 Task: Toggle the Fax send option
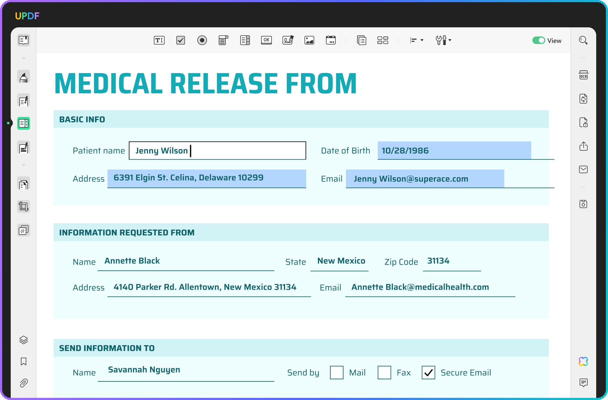[383, 372]
